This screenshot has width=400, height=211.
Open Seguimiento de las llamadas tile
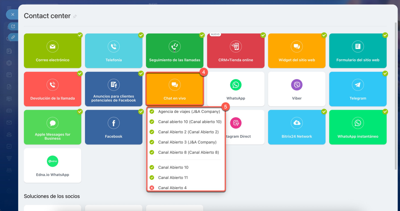pyautogui.click(x=174, y=50)
